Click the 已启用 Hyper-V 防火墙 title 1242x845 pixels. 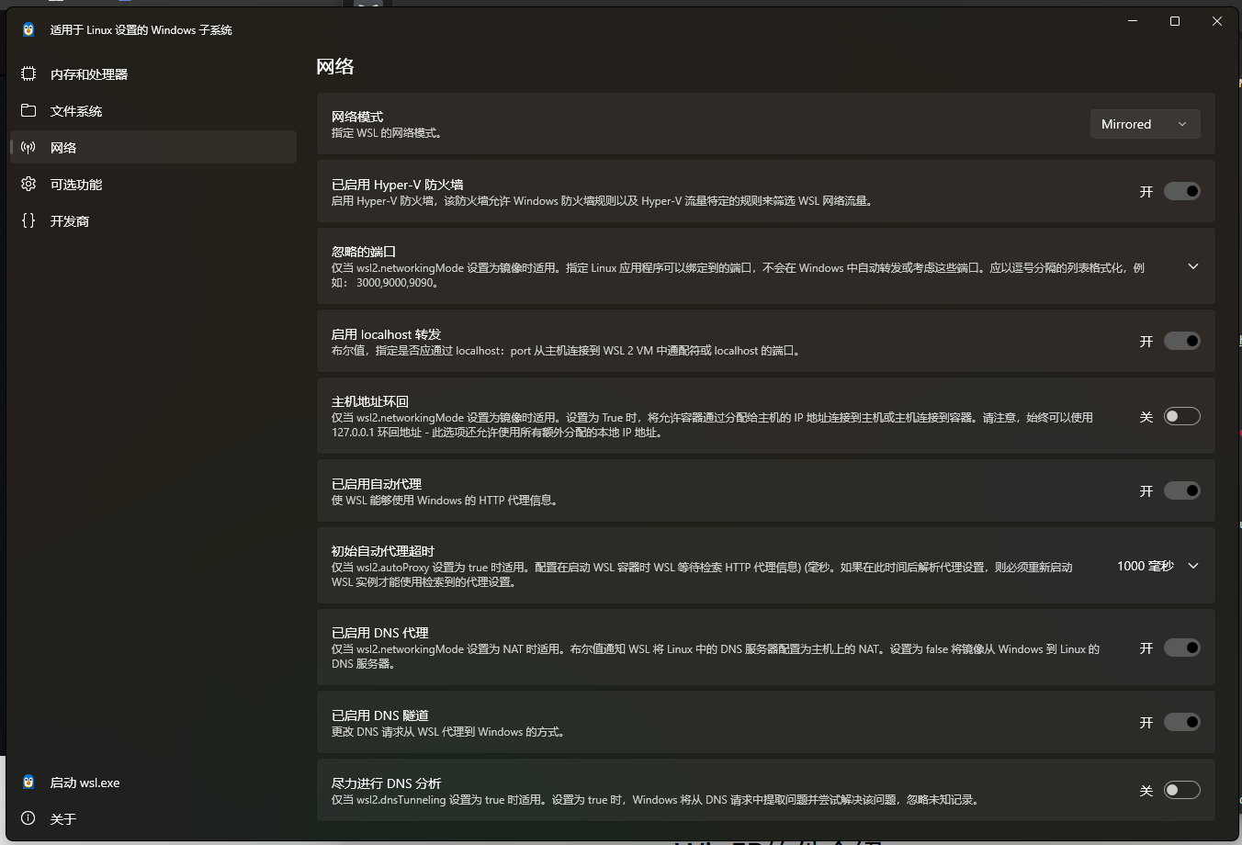pos(398,184)
